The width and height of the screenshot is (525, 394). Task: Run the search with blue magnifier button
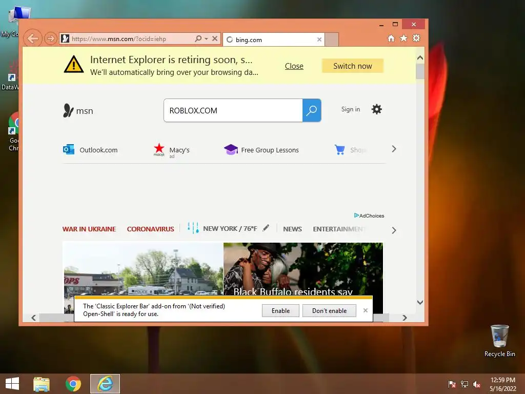[x=312, y=110]
